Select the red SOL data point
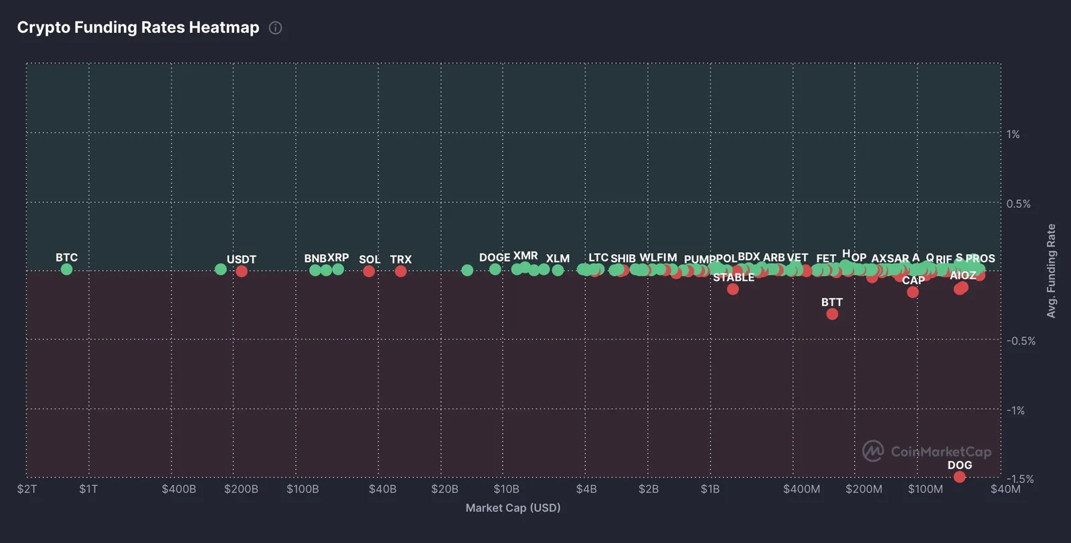 coord(369,271)
